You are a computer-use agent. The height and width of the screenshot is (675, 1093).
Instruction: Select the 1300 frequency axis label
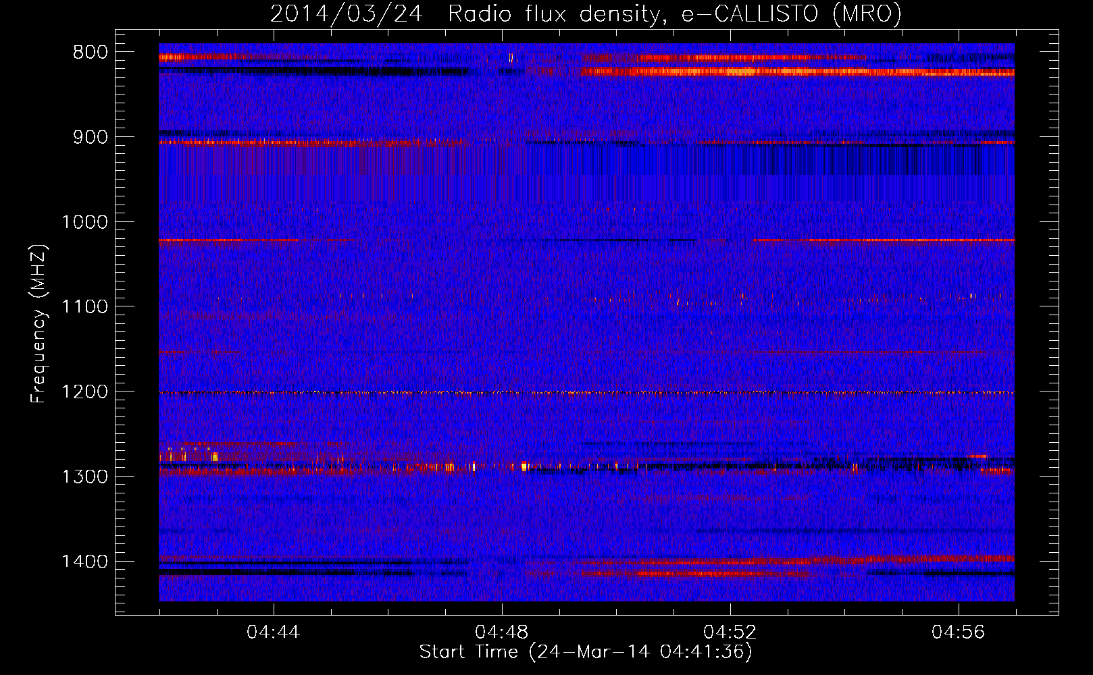click(x=84, y=477)
